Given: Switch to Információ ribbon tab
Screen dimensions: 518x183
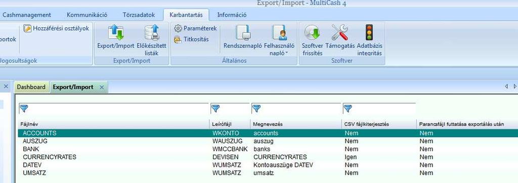Looking at the screenshot, I should 232,15.
